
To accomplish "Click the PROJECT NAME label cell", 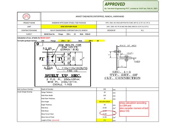I will [29, 23].
